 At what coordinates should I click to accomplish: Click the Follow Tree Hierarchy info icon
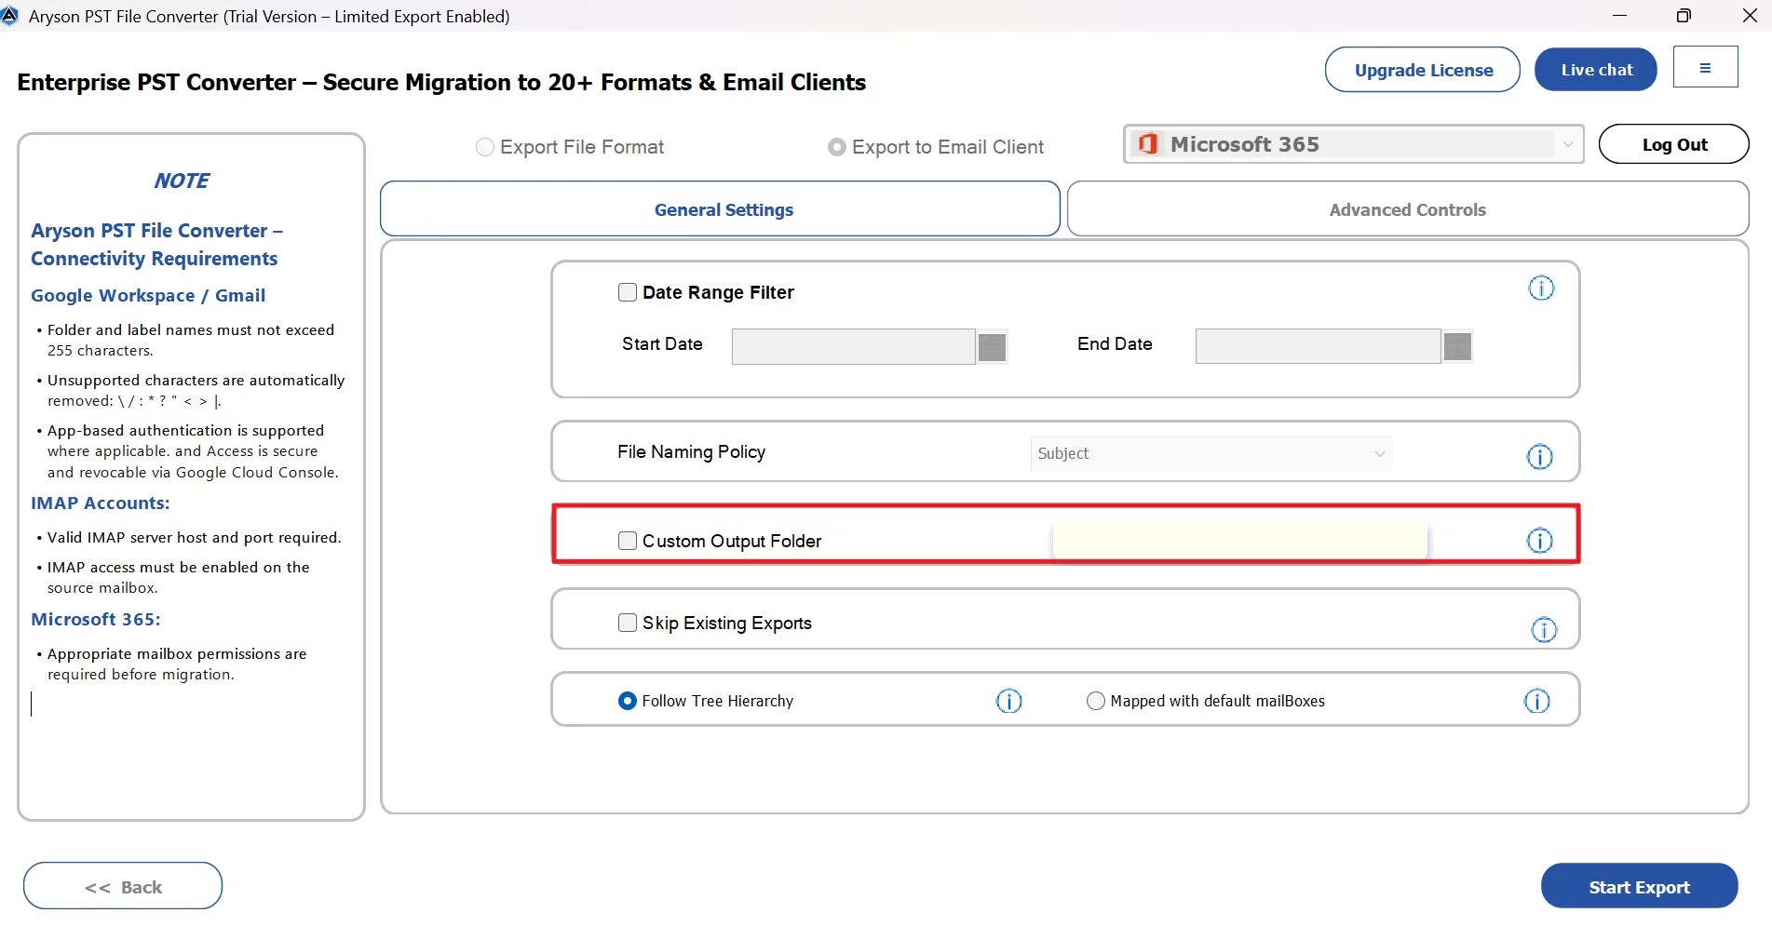tap(1008, 701)
